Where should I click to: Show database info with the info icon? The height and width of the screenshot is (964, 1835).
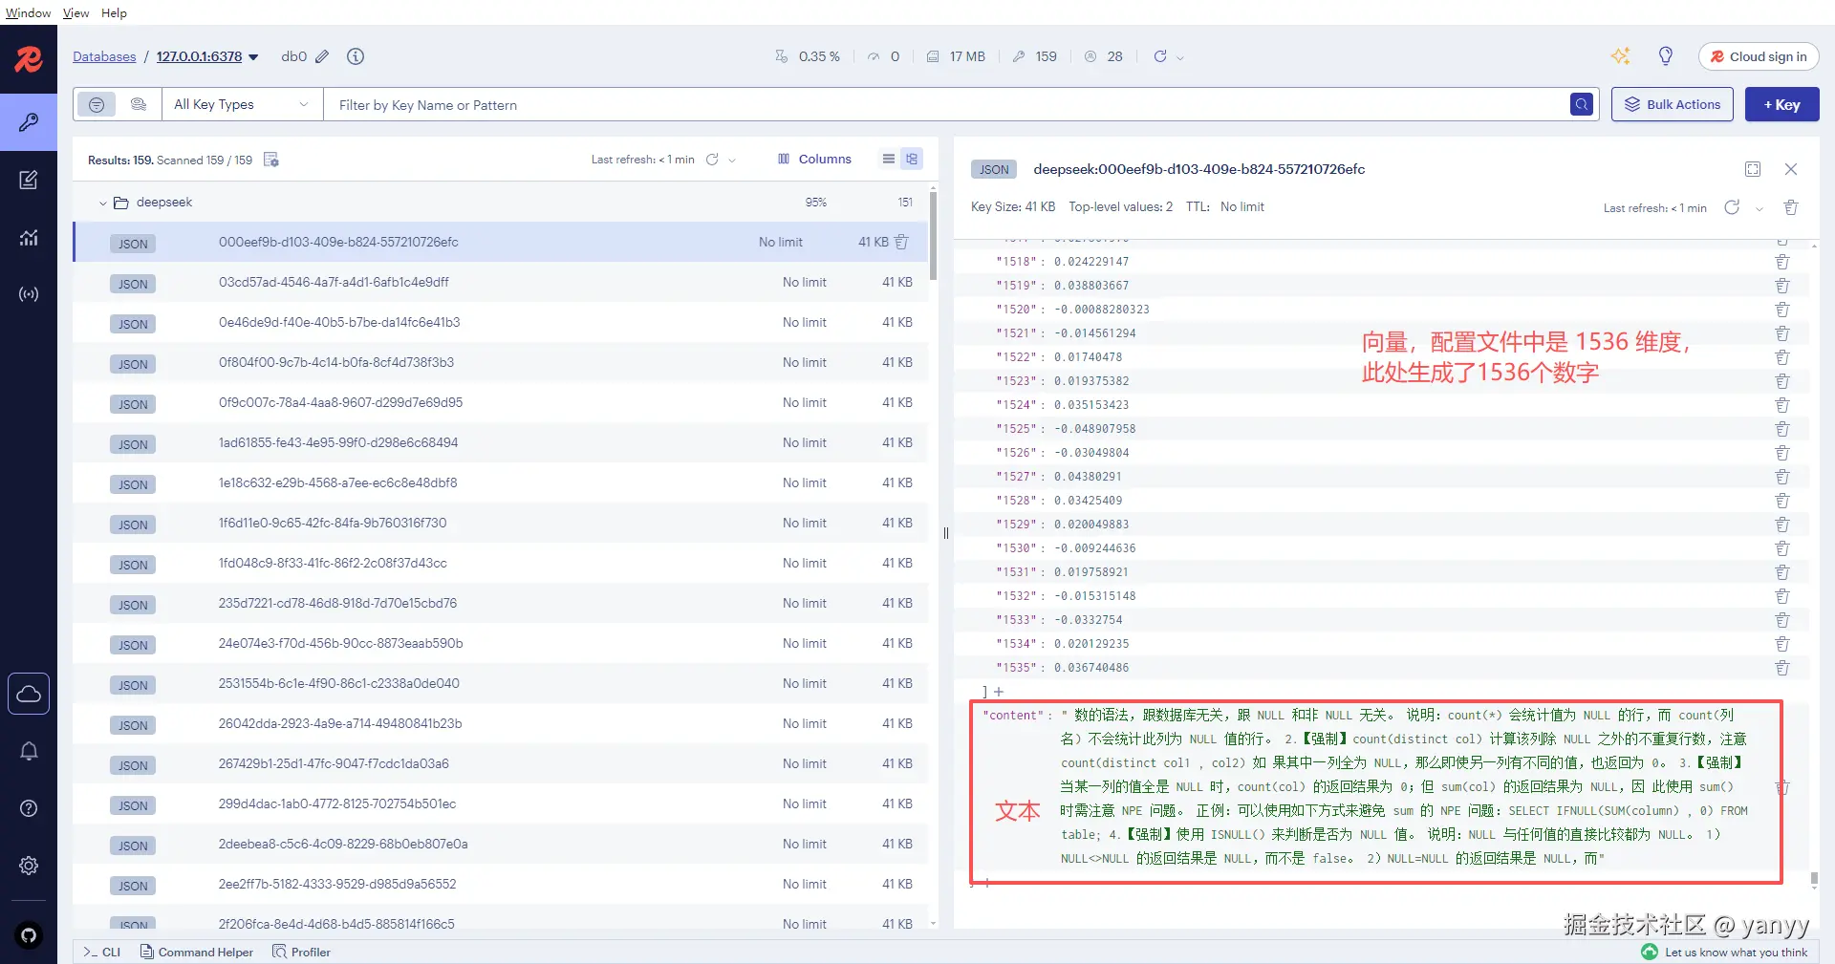[x=356, y=56]
